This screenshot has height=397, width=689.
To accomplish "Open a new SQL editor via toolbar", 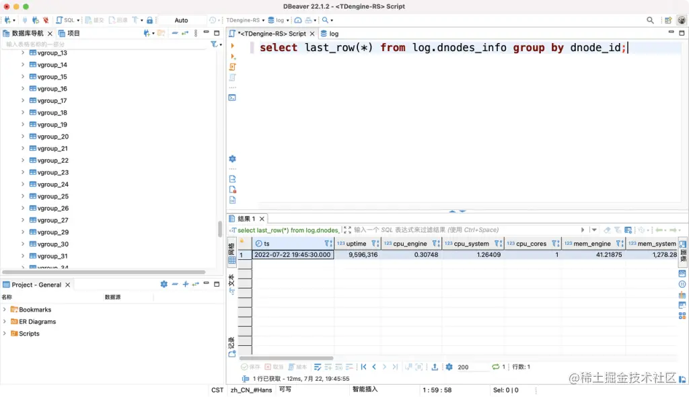I will (61, 19).
